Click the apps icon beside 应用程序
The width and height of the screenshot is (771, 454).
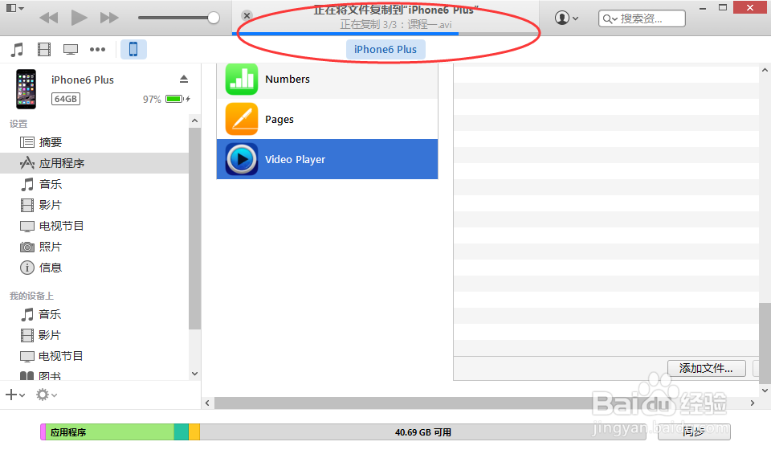tap(27, 163)
